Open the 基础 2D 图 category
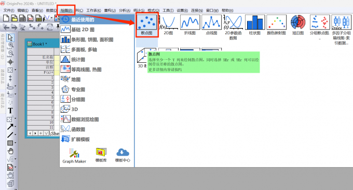 [x=97, y=30]
